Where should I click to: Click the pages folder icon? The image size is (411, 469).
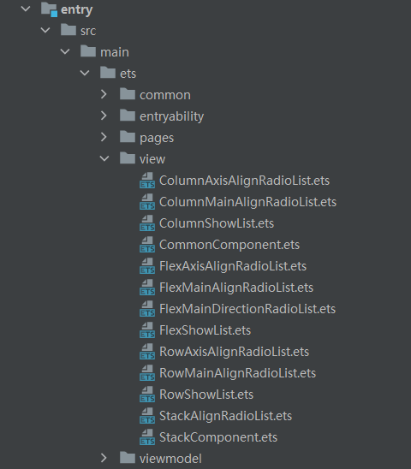[128, 137]
